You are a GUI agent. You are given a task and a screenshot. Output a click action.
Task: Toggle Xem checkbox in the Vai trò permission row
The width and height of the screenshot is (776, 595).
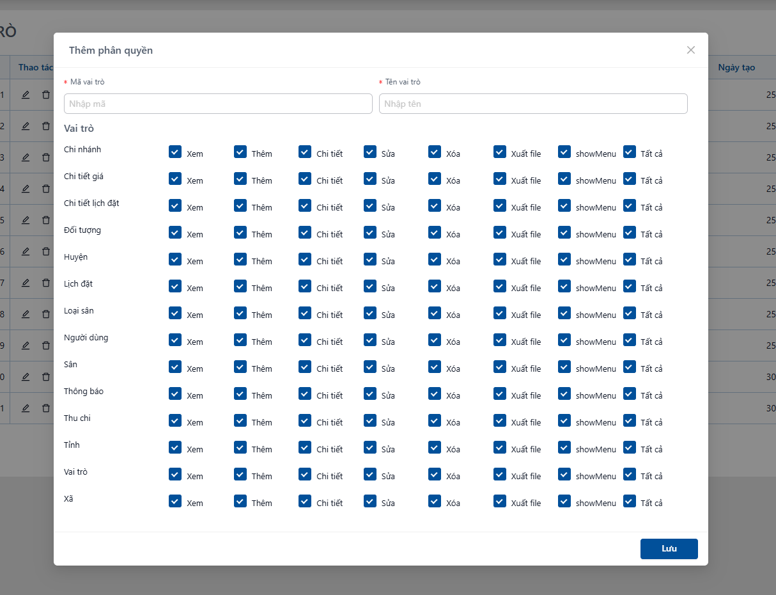(175, 474)
